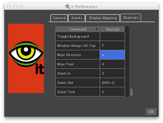Edit the empty shortcut cell for Toggle Background
The height and width of the screenshot is (123, 163).
pos(112,36)
